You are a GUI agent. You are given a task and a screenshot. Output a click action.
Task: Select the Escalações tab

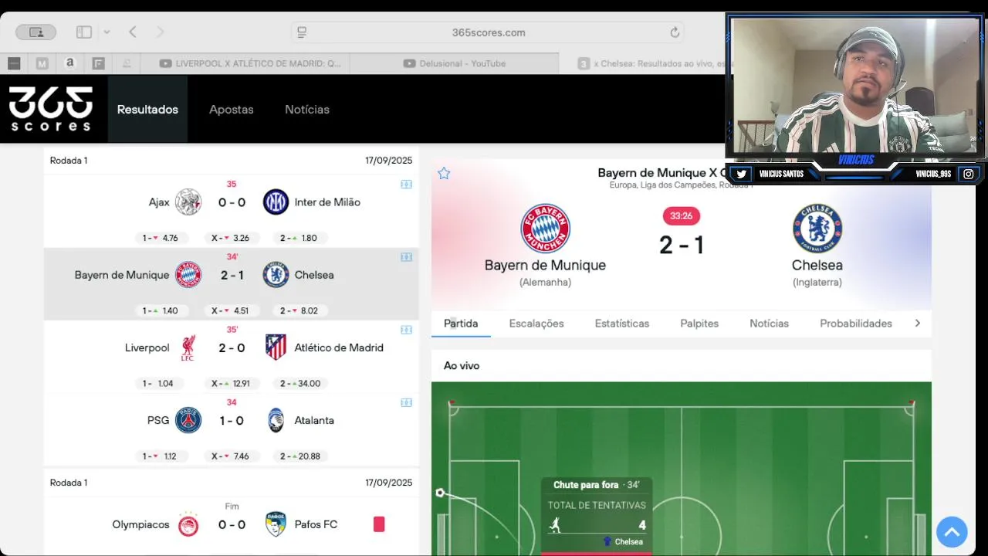(x=536, y=324)
